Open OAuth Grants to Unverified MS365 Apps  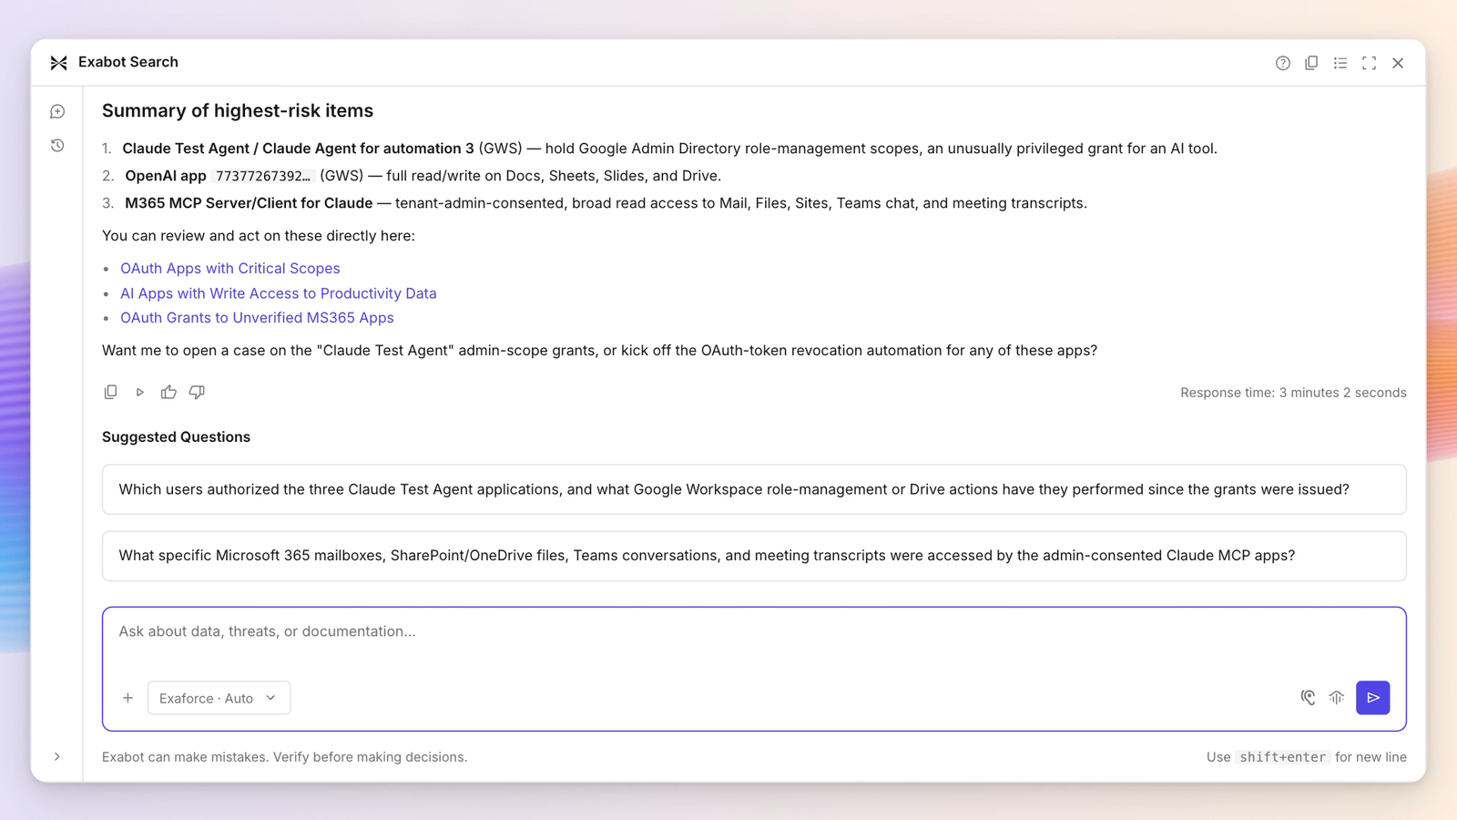[x=257, y=317]
